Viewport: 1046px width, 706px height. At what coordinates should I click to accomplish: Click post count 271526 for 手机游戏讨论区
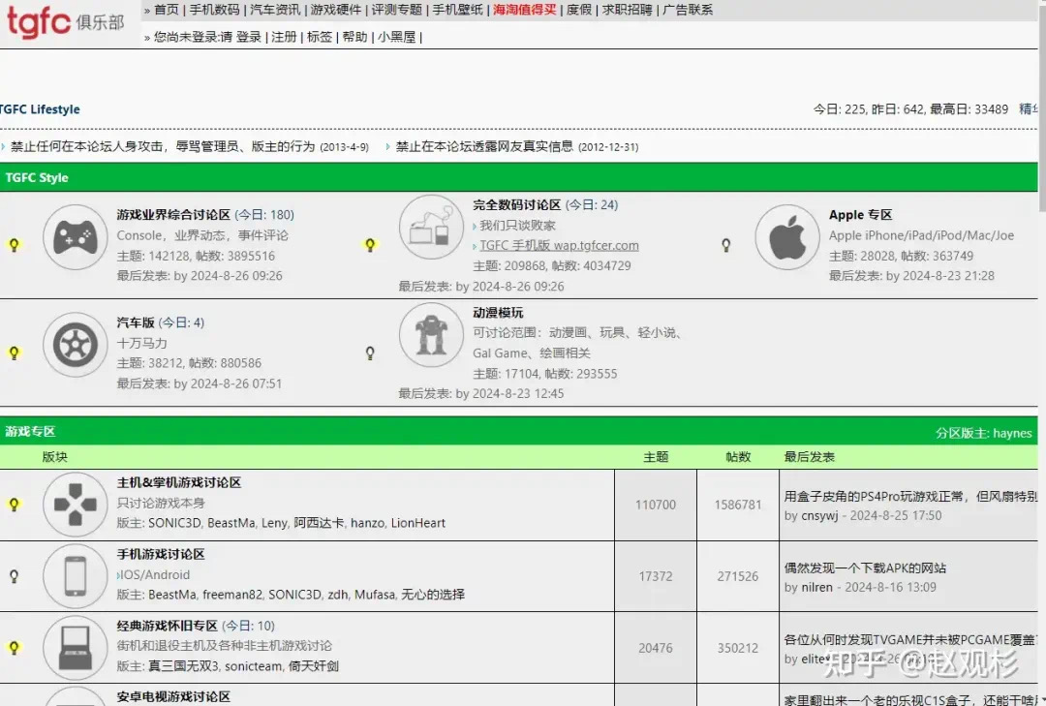tap(738, 576)
